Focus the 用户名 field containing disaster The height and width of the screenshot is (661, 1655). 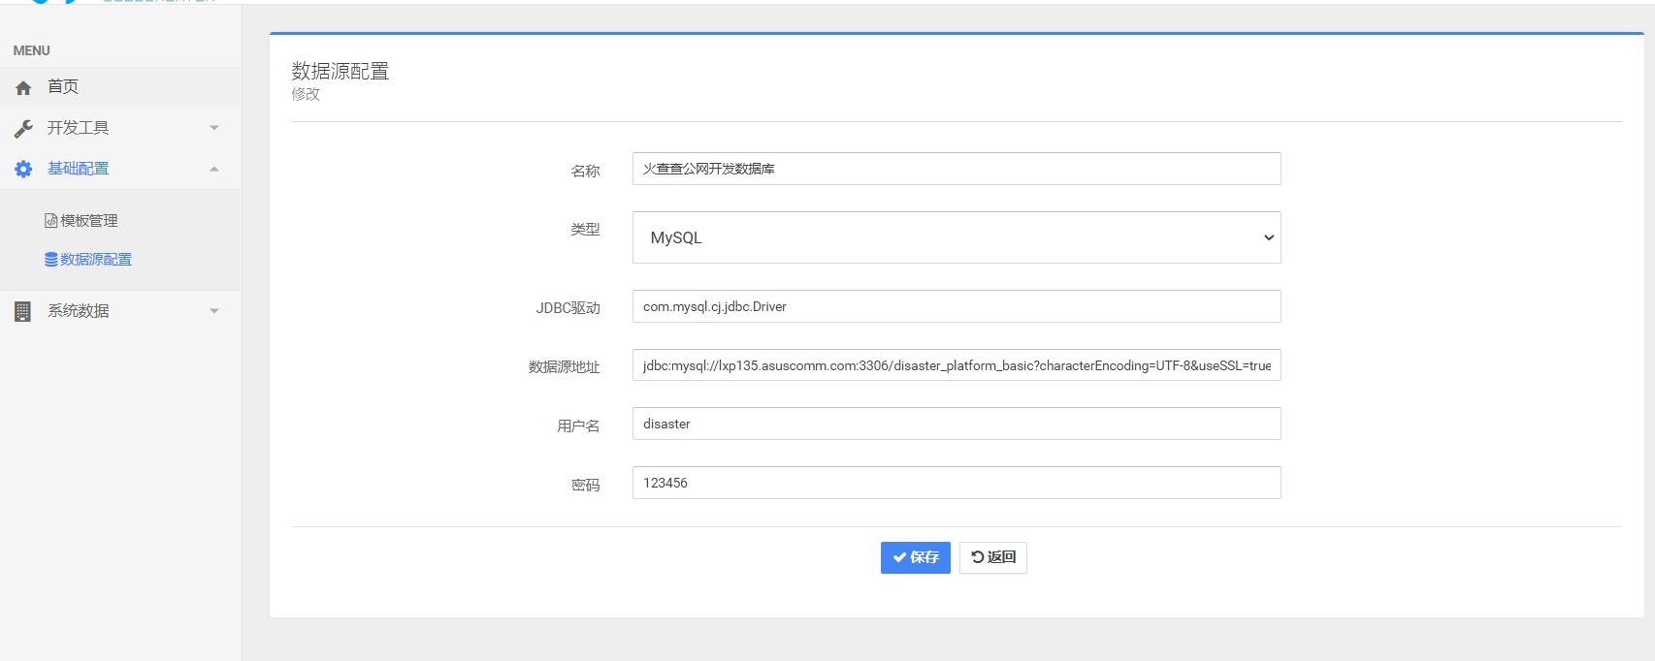point(957,424)
